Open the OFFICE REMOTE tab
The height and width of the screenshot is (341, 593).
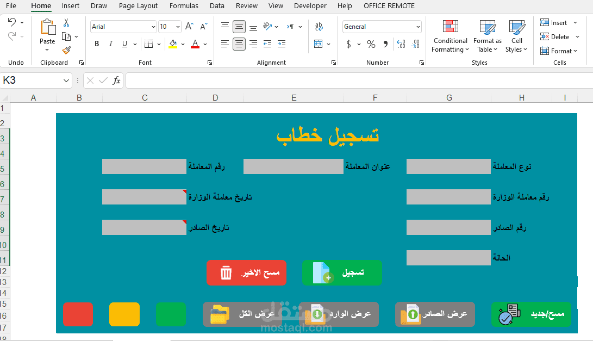click(389, 5)
